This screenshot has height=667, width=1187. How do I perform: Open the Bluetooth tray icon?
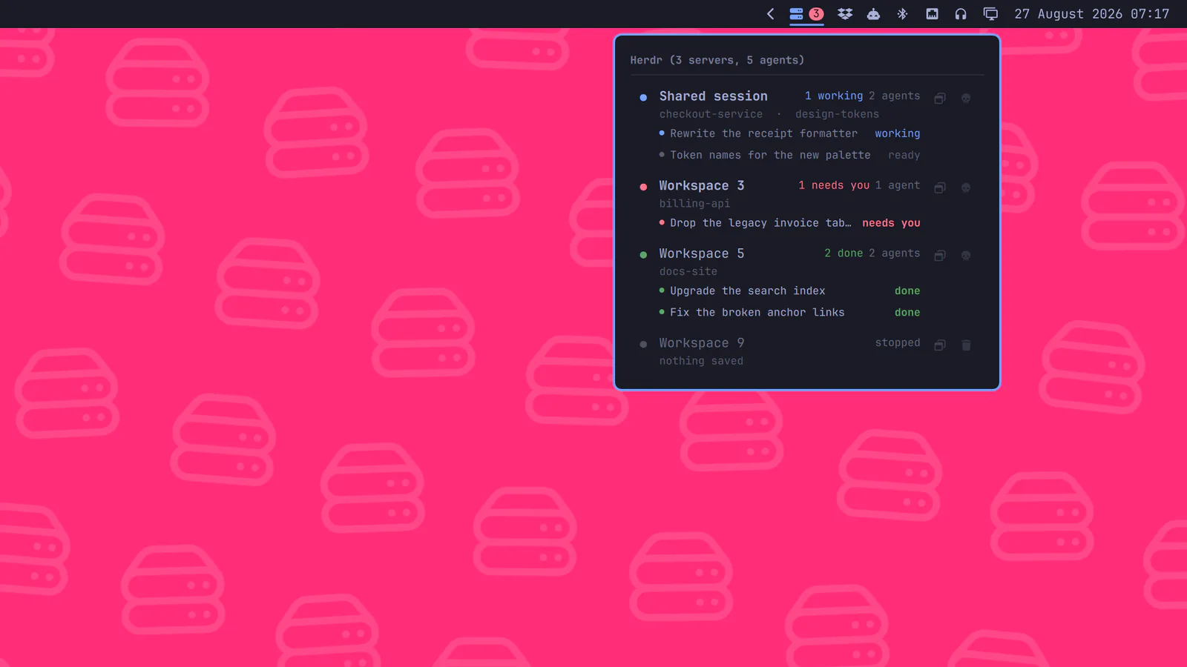point(902,14)
